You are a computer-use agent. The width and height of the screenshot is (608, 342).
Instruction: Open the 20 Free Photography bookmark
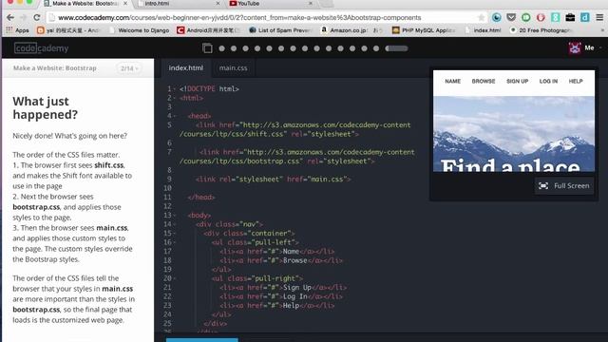(x=541, y=29)
